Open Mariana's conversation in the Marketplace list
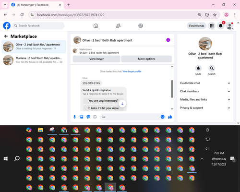This screenshot has height=192, width=240. 34,60
